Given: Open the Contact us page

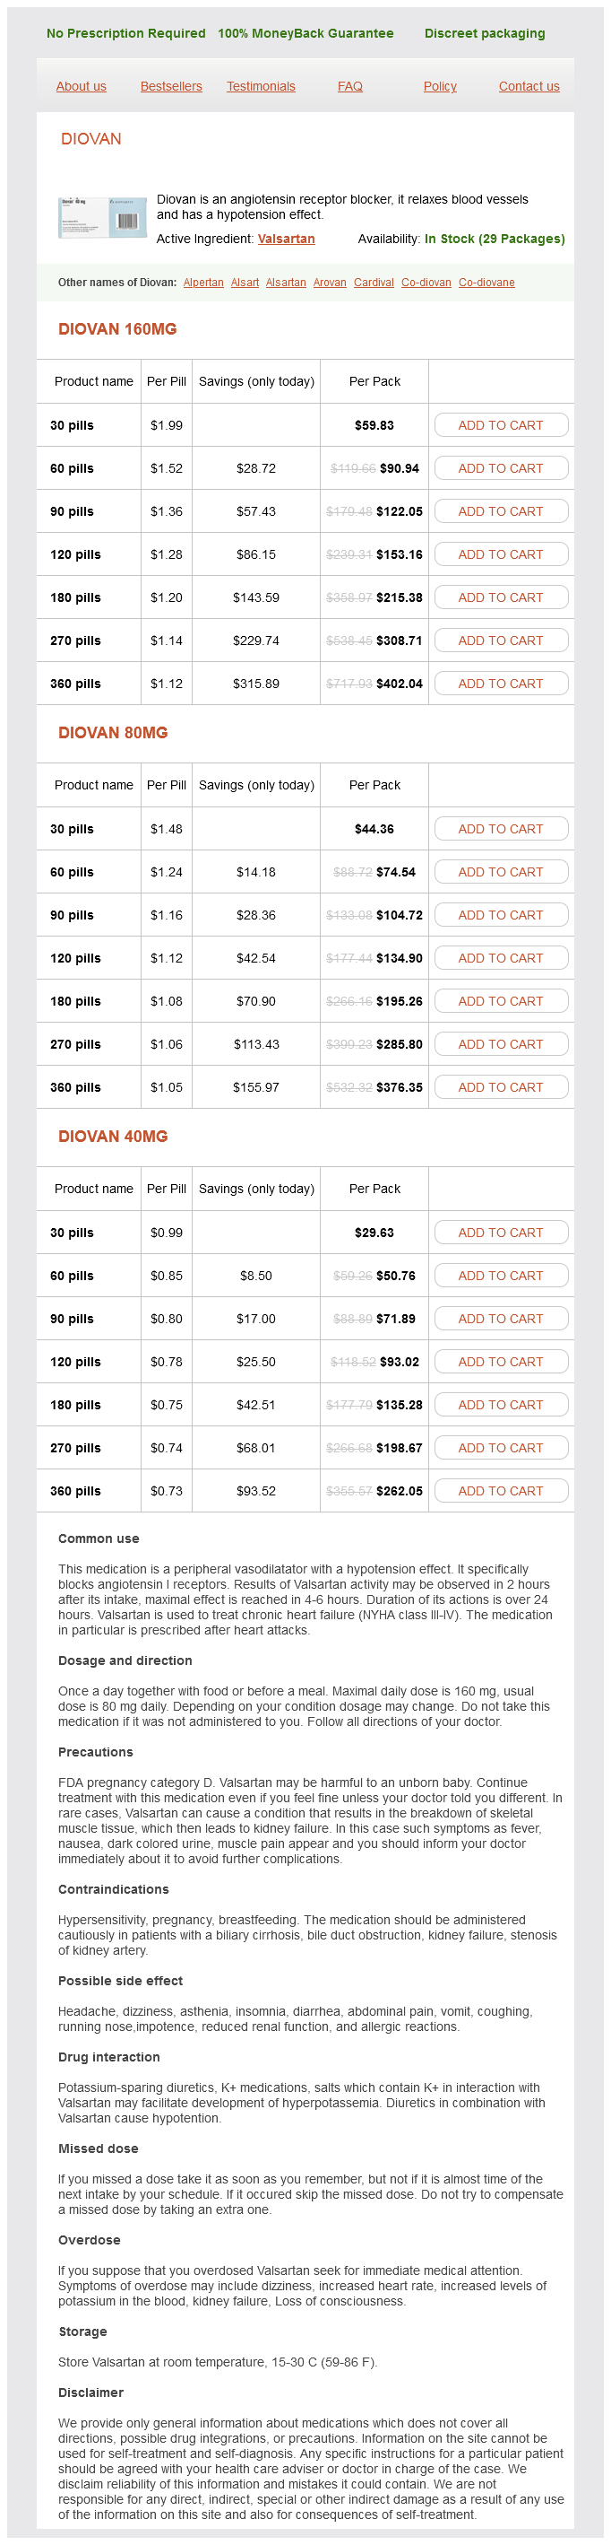Looking at the screenshot, I should tap(528, 87).
